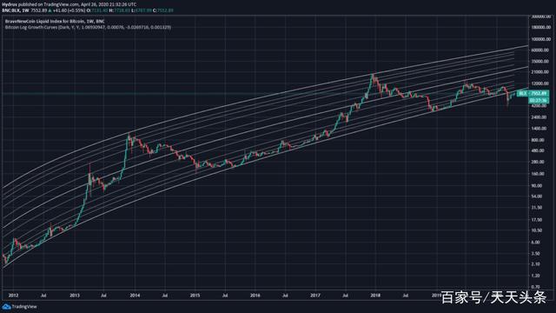Screen dimensions: 556x313
Task: Click the 10.50 price axis label
Action: point(538,230)
